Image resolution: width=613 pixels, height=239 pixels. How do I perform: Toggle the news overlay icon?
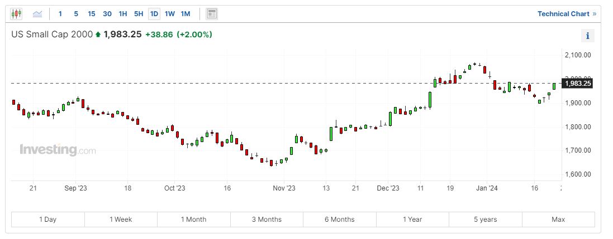tap(212, 13)
